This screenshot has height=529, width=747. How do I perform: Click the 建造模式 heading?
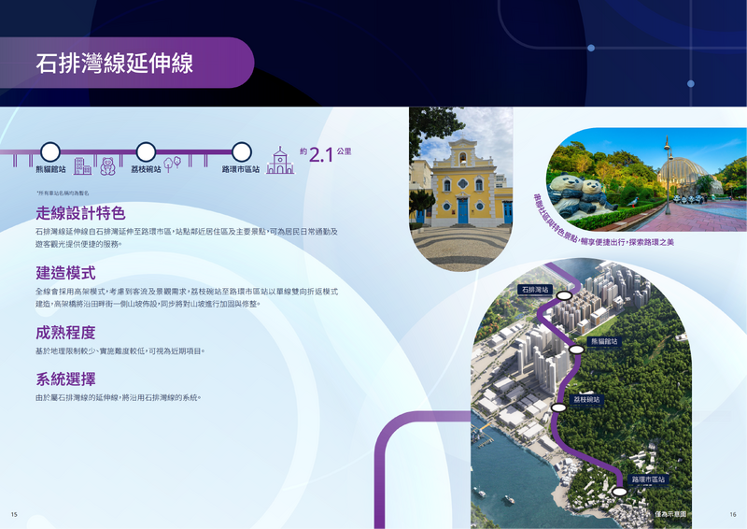[x=65, y=274]
